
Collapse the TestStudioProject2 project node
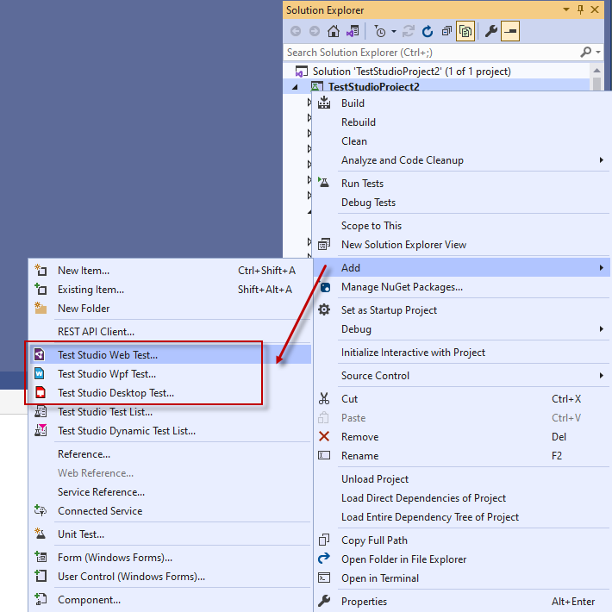(x=295, y=87)
